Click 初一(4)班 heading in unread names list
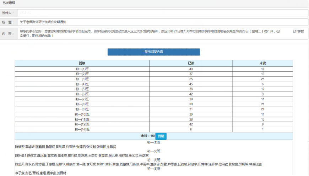Screen dimensions: 309x176 coord(154,169)
